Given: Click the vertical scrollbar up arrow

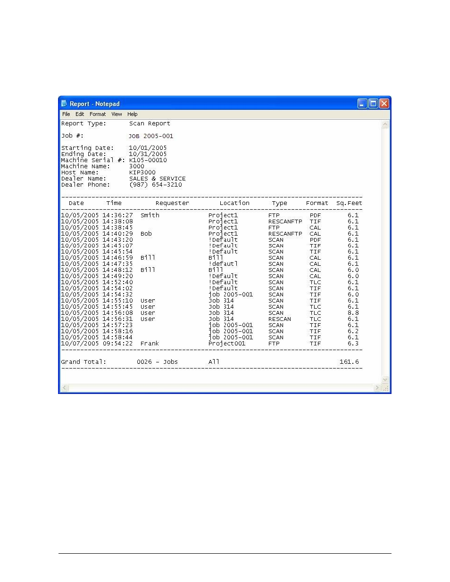Looking at the screenshot, I should (x=385, y=124).
